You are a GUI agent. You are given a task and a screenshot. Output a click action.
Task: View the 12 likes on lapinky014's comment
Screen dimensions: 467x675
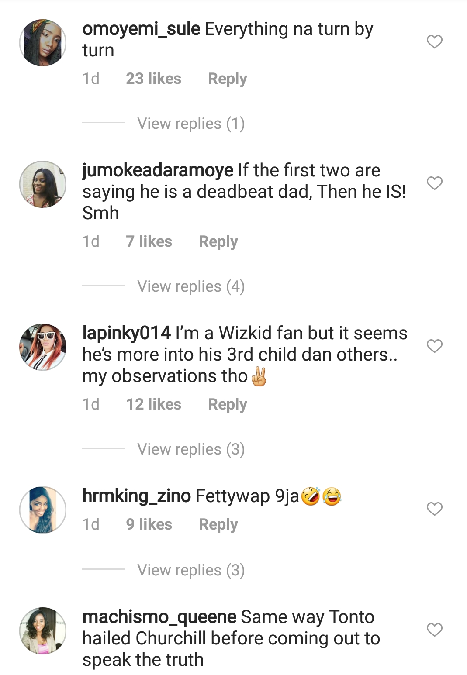coord(153,404)
